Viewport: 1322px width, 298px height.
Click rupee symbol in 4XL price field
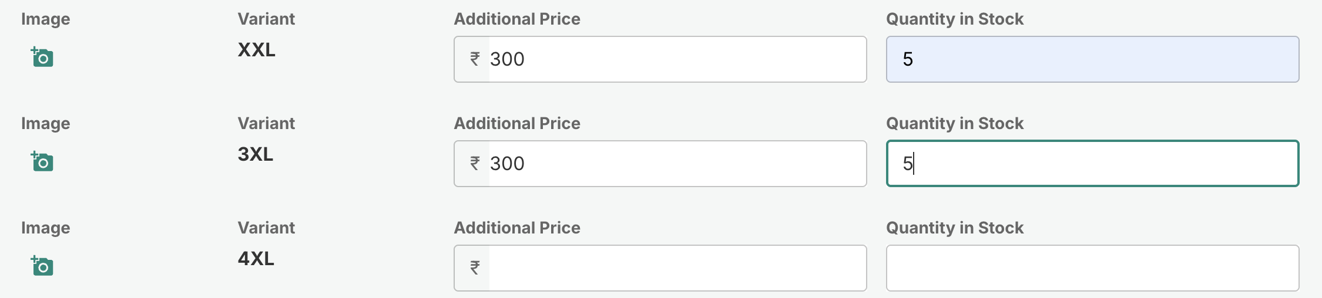click(475, 268)
